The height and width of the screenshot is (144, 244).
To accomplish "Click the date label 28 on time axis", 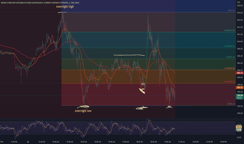I will 28,142.
